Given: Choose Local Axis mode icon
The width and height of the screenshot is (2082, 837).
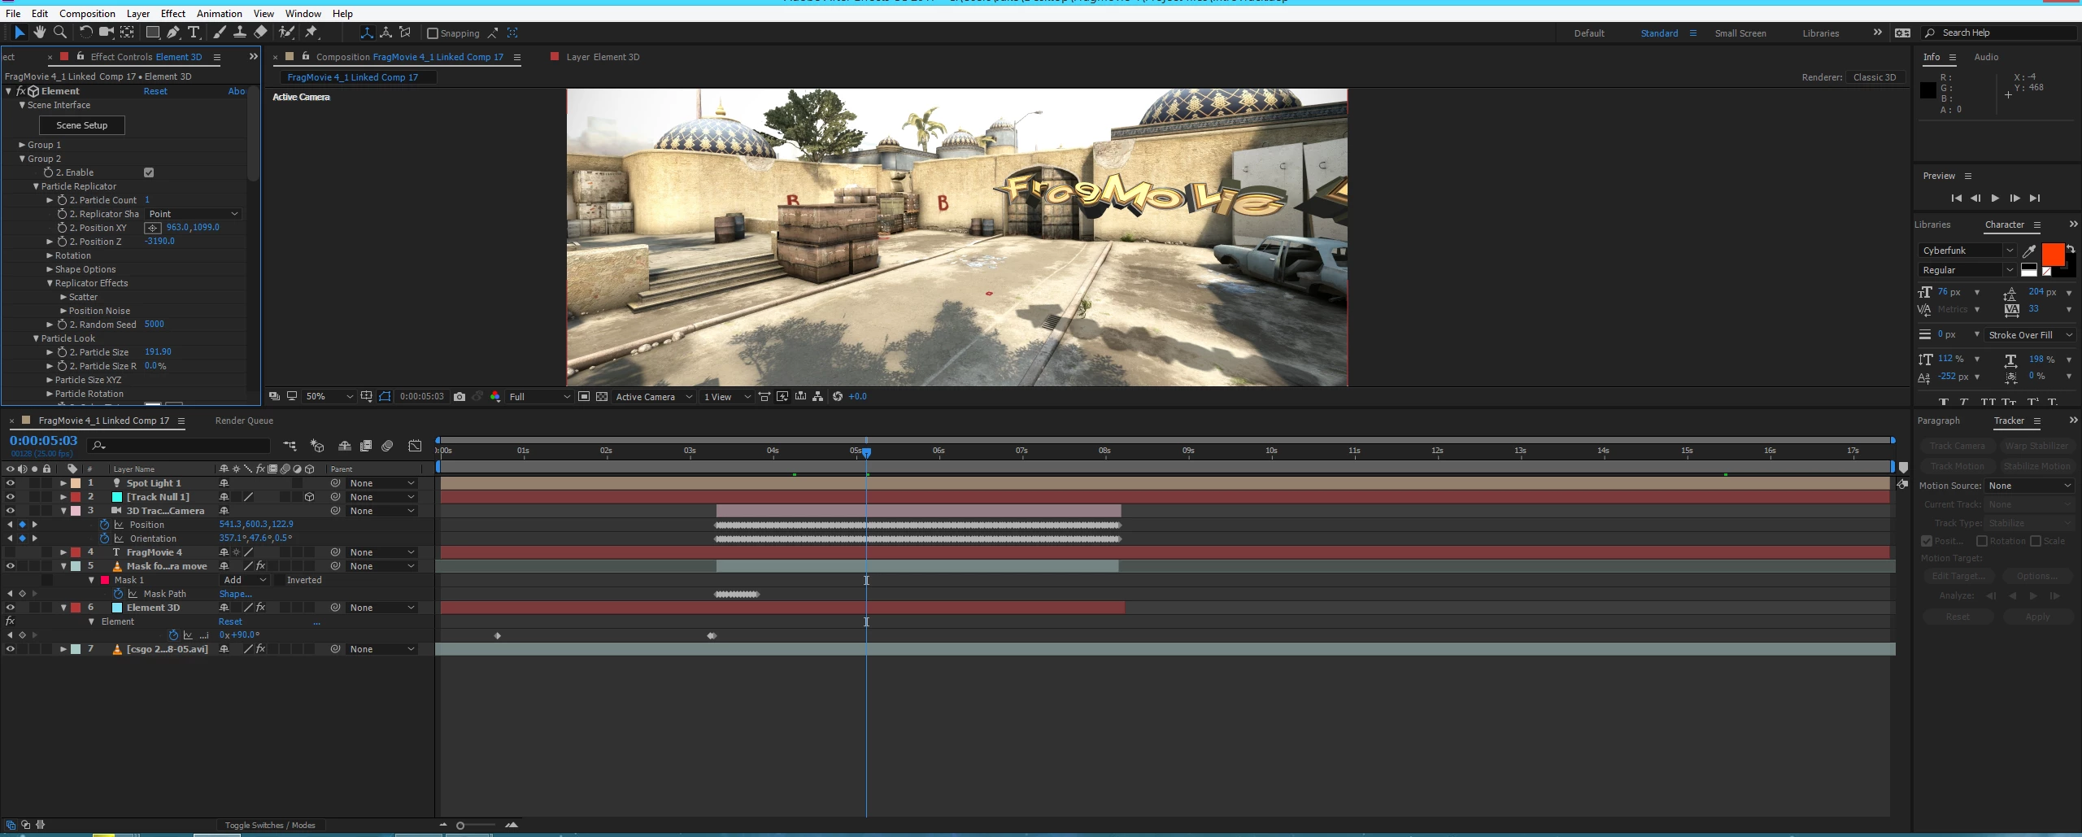Looking at the screenshot, I should (367, 33).
